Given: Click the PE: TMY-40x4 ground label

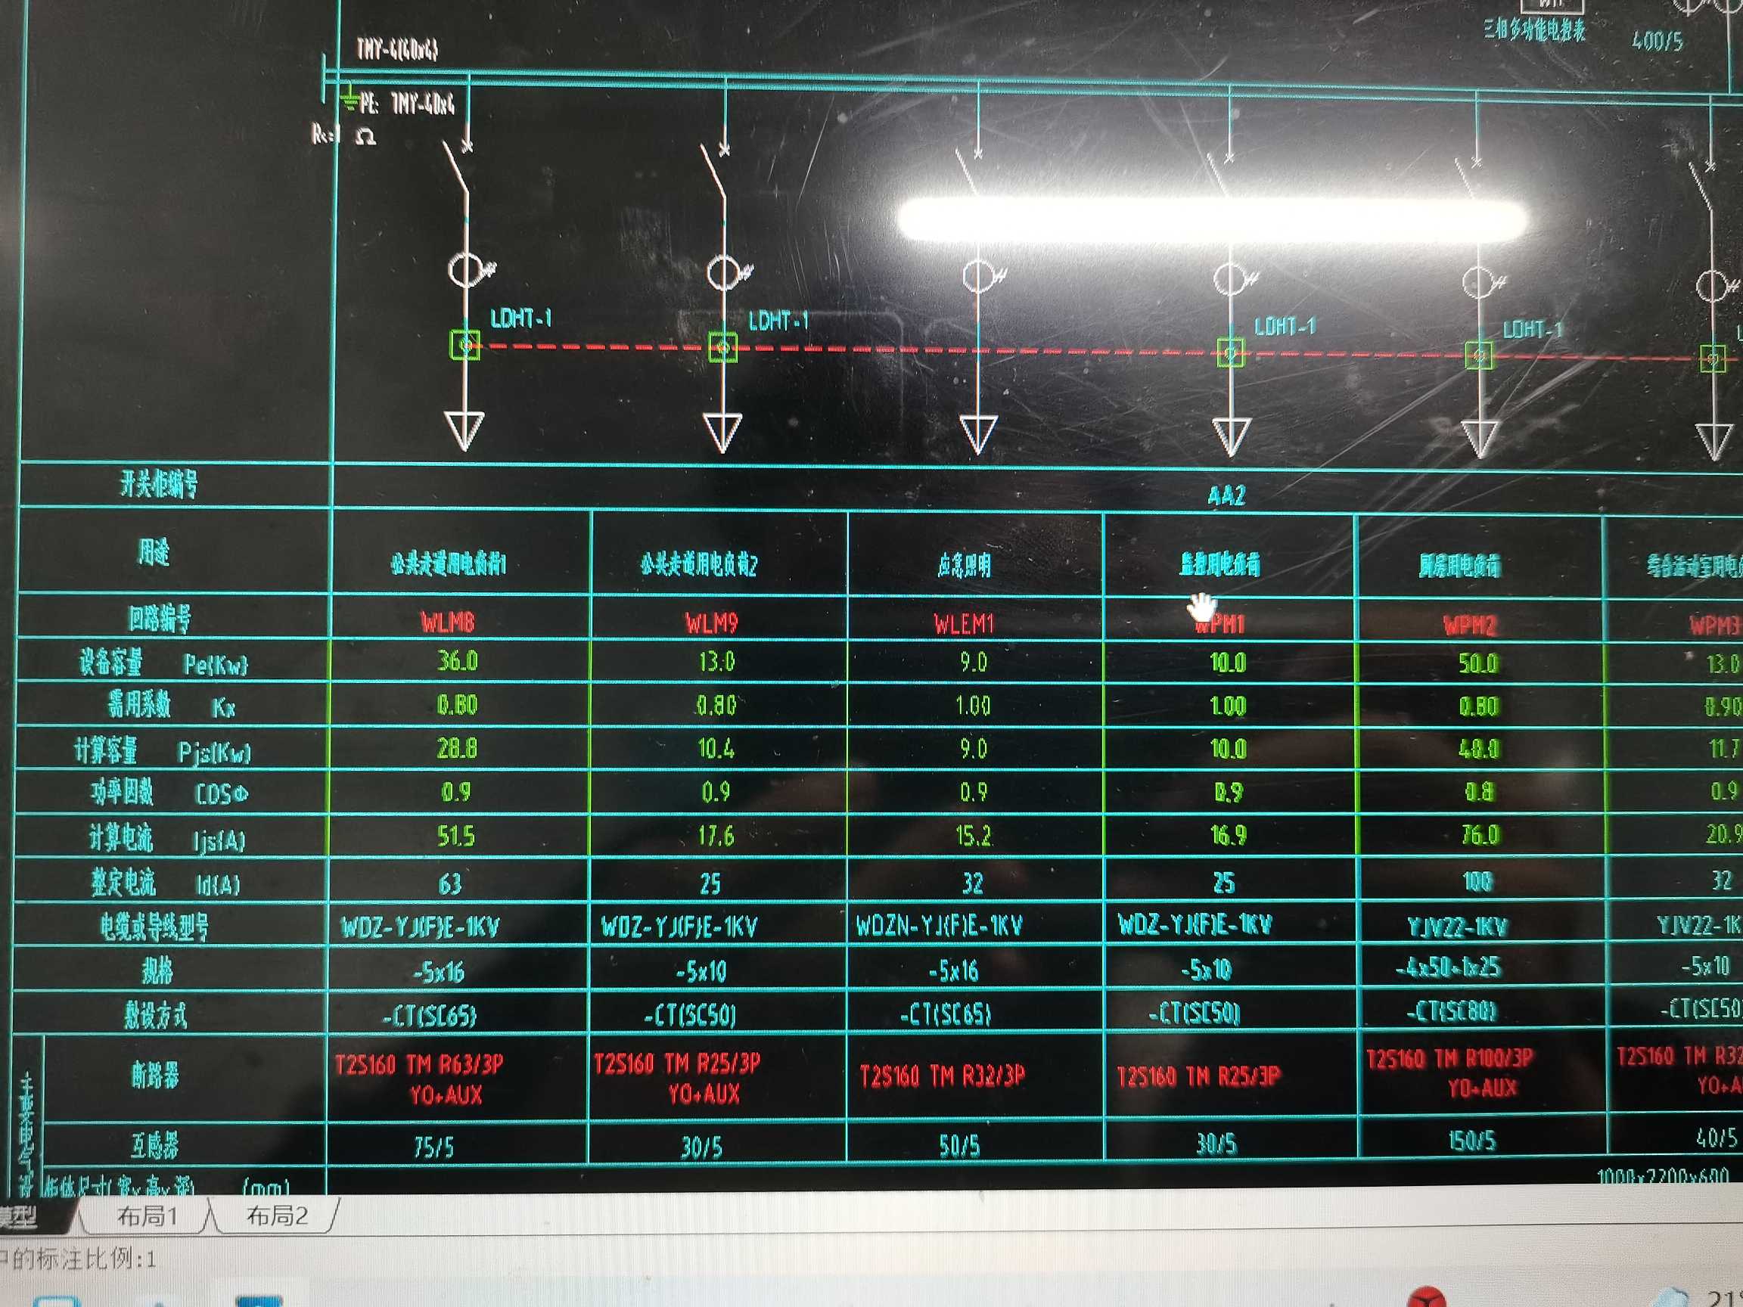Looking at the screenshot, I should point(409,103).
